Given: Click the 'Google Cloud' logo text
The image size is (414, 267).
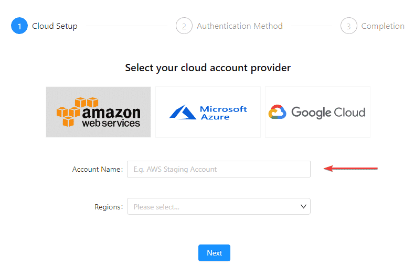Looking at the screenshot, I should coord(328,113).
